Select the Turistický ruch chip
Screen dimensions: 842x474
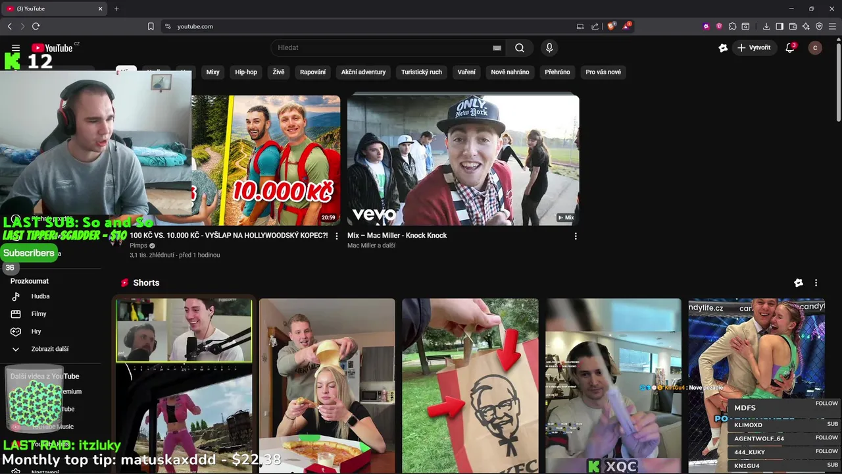(x=422, y=72)
